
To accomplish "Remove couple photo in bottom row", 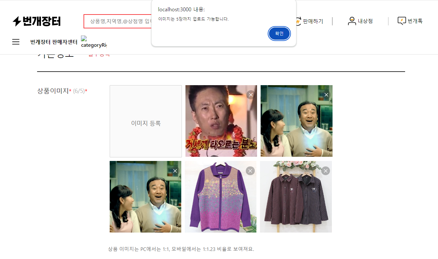I will click(175, 171).
